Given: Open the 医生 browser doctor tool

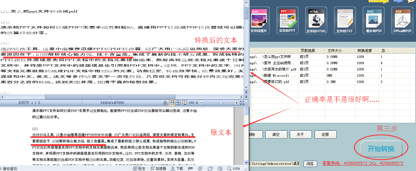Looking at the screenshot, I should click(139, 169).
